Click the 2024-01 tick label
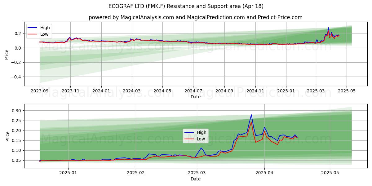The width and height of the screenshot is (372, 186). [x=101, y=91]
